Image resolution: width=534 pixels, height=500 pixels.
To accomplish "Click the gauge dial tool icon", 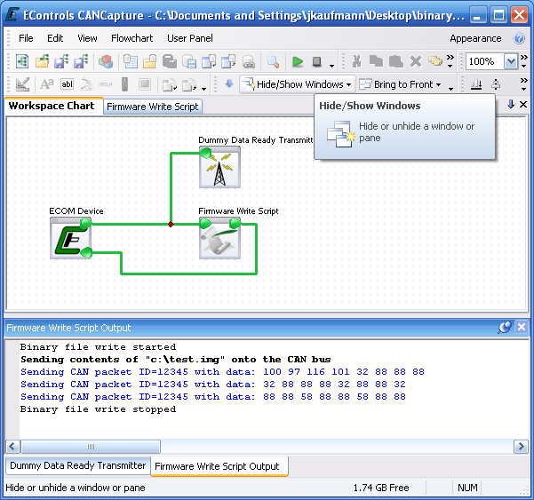I will click(86, 84).
